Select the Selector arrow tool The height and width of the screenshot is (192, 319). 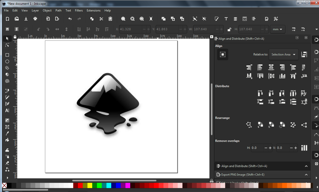7,38
